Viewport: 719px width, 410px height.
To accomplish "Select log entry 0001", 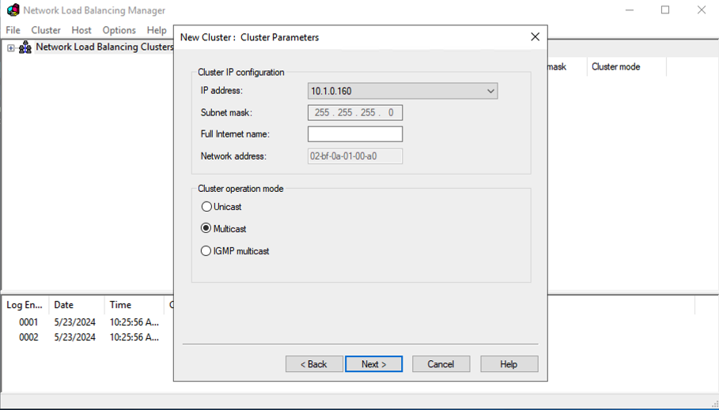I will [28, 322].
